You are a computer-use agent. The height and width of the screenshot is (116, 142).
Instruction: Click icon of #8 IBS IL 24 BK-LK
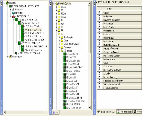[19, 43]
